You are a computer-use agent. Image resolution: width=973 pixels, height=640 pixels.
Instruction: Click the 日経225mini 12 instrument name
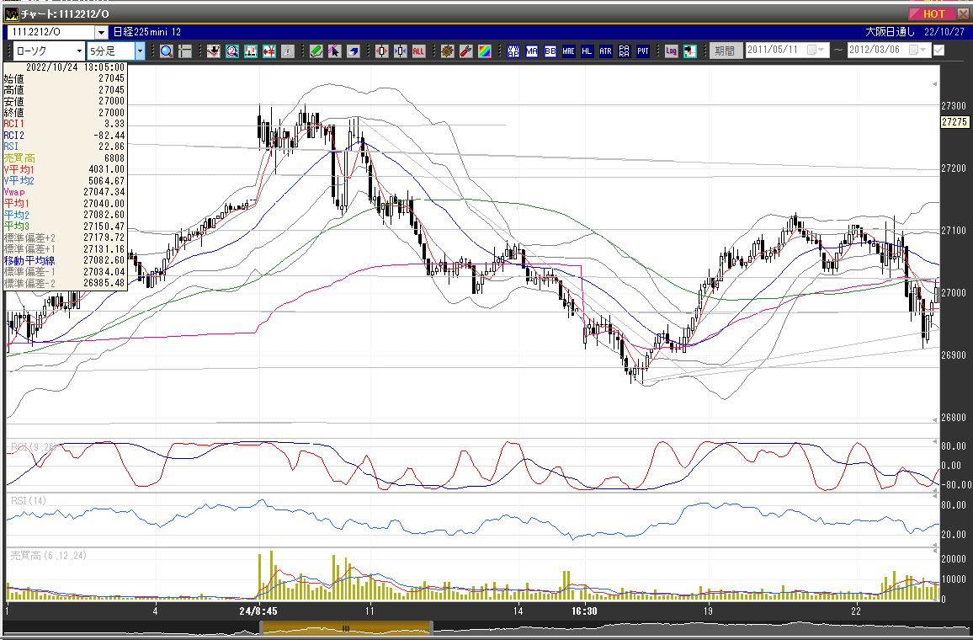(147, 32)
